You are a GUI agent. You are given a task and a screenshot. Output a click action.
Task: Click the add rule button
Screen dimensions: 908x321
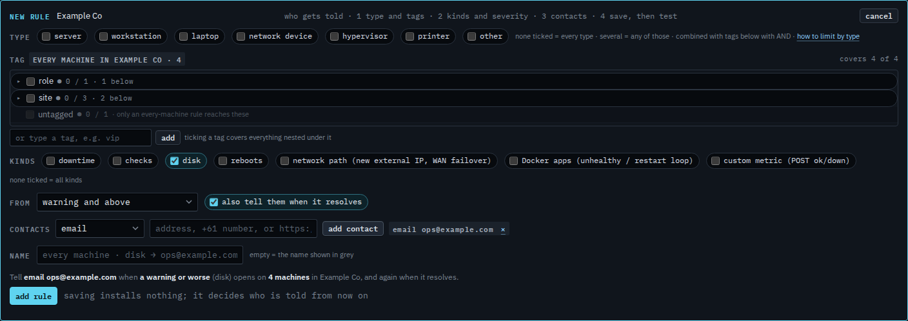(34, 296)
